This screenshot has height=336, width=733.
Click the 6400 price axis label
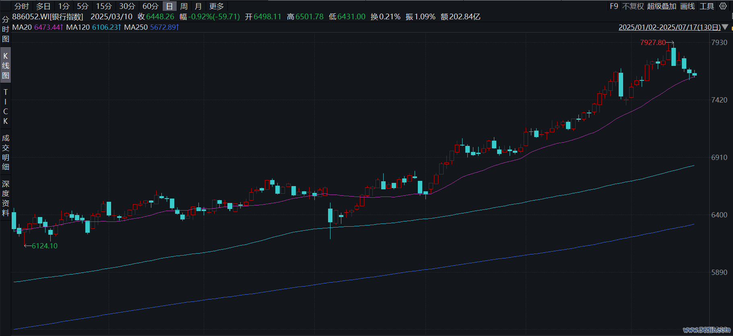(719, 215)
